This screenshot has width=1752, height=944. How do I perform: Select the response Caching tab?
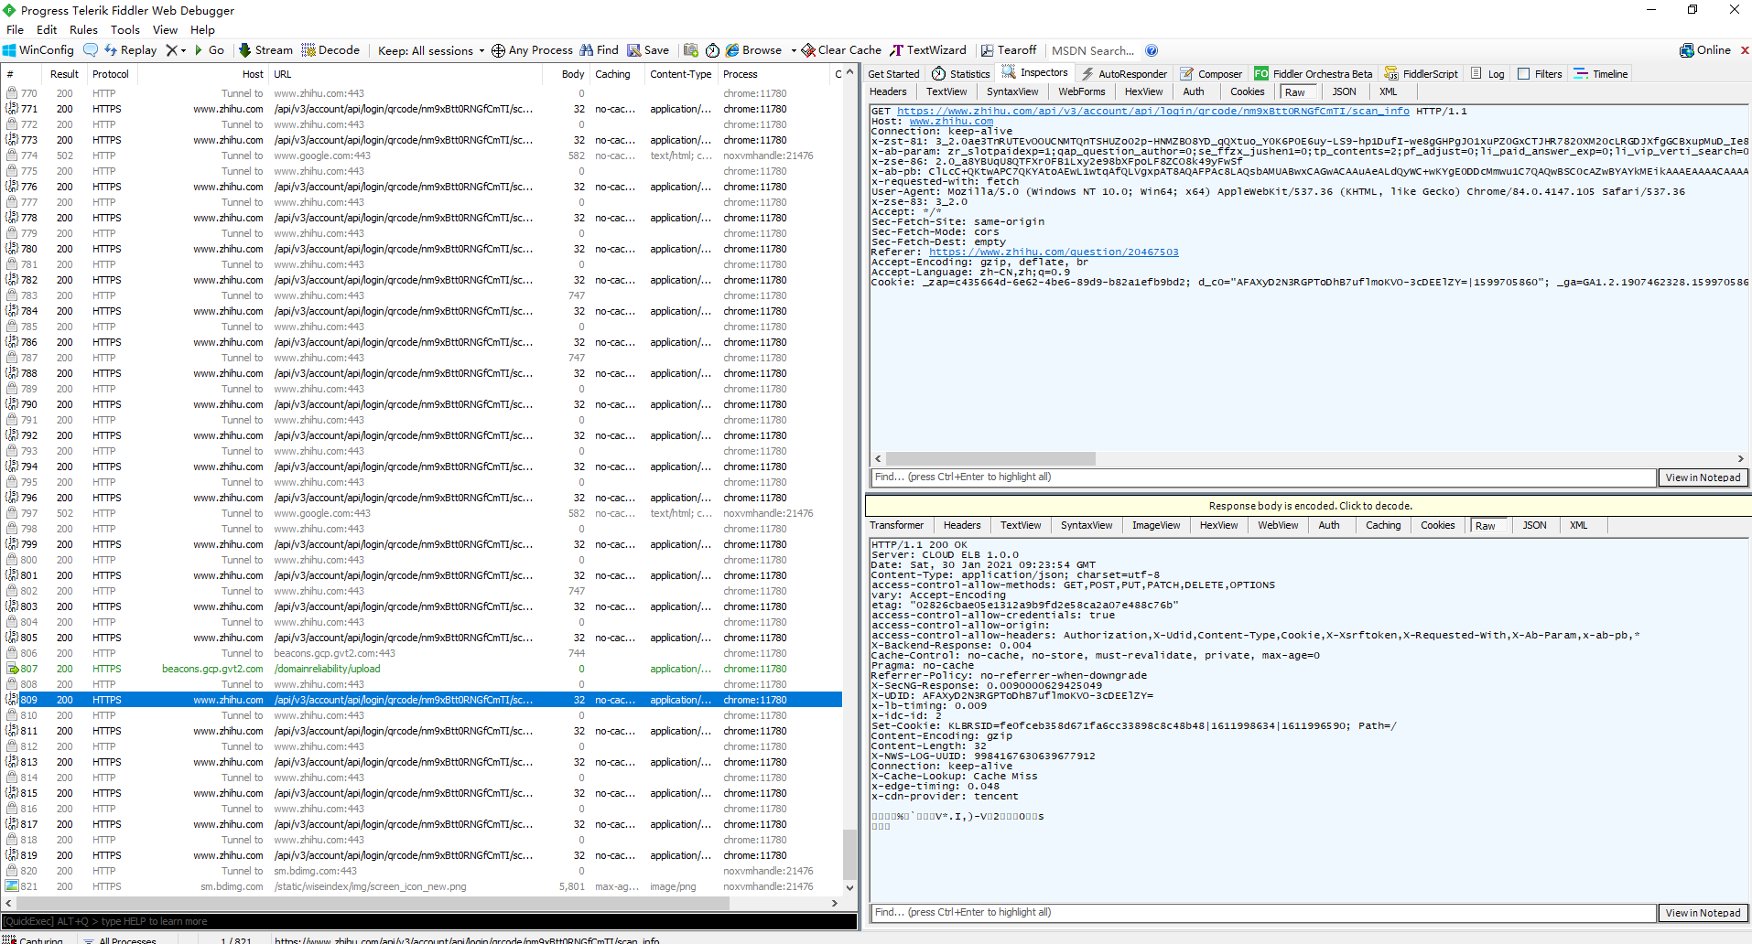tap(1383, 525)
